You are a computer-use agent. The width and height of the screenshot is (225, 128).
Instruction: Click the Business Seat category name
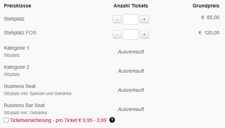pyautogui.click(x=20, y=86)
